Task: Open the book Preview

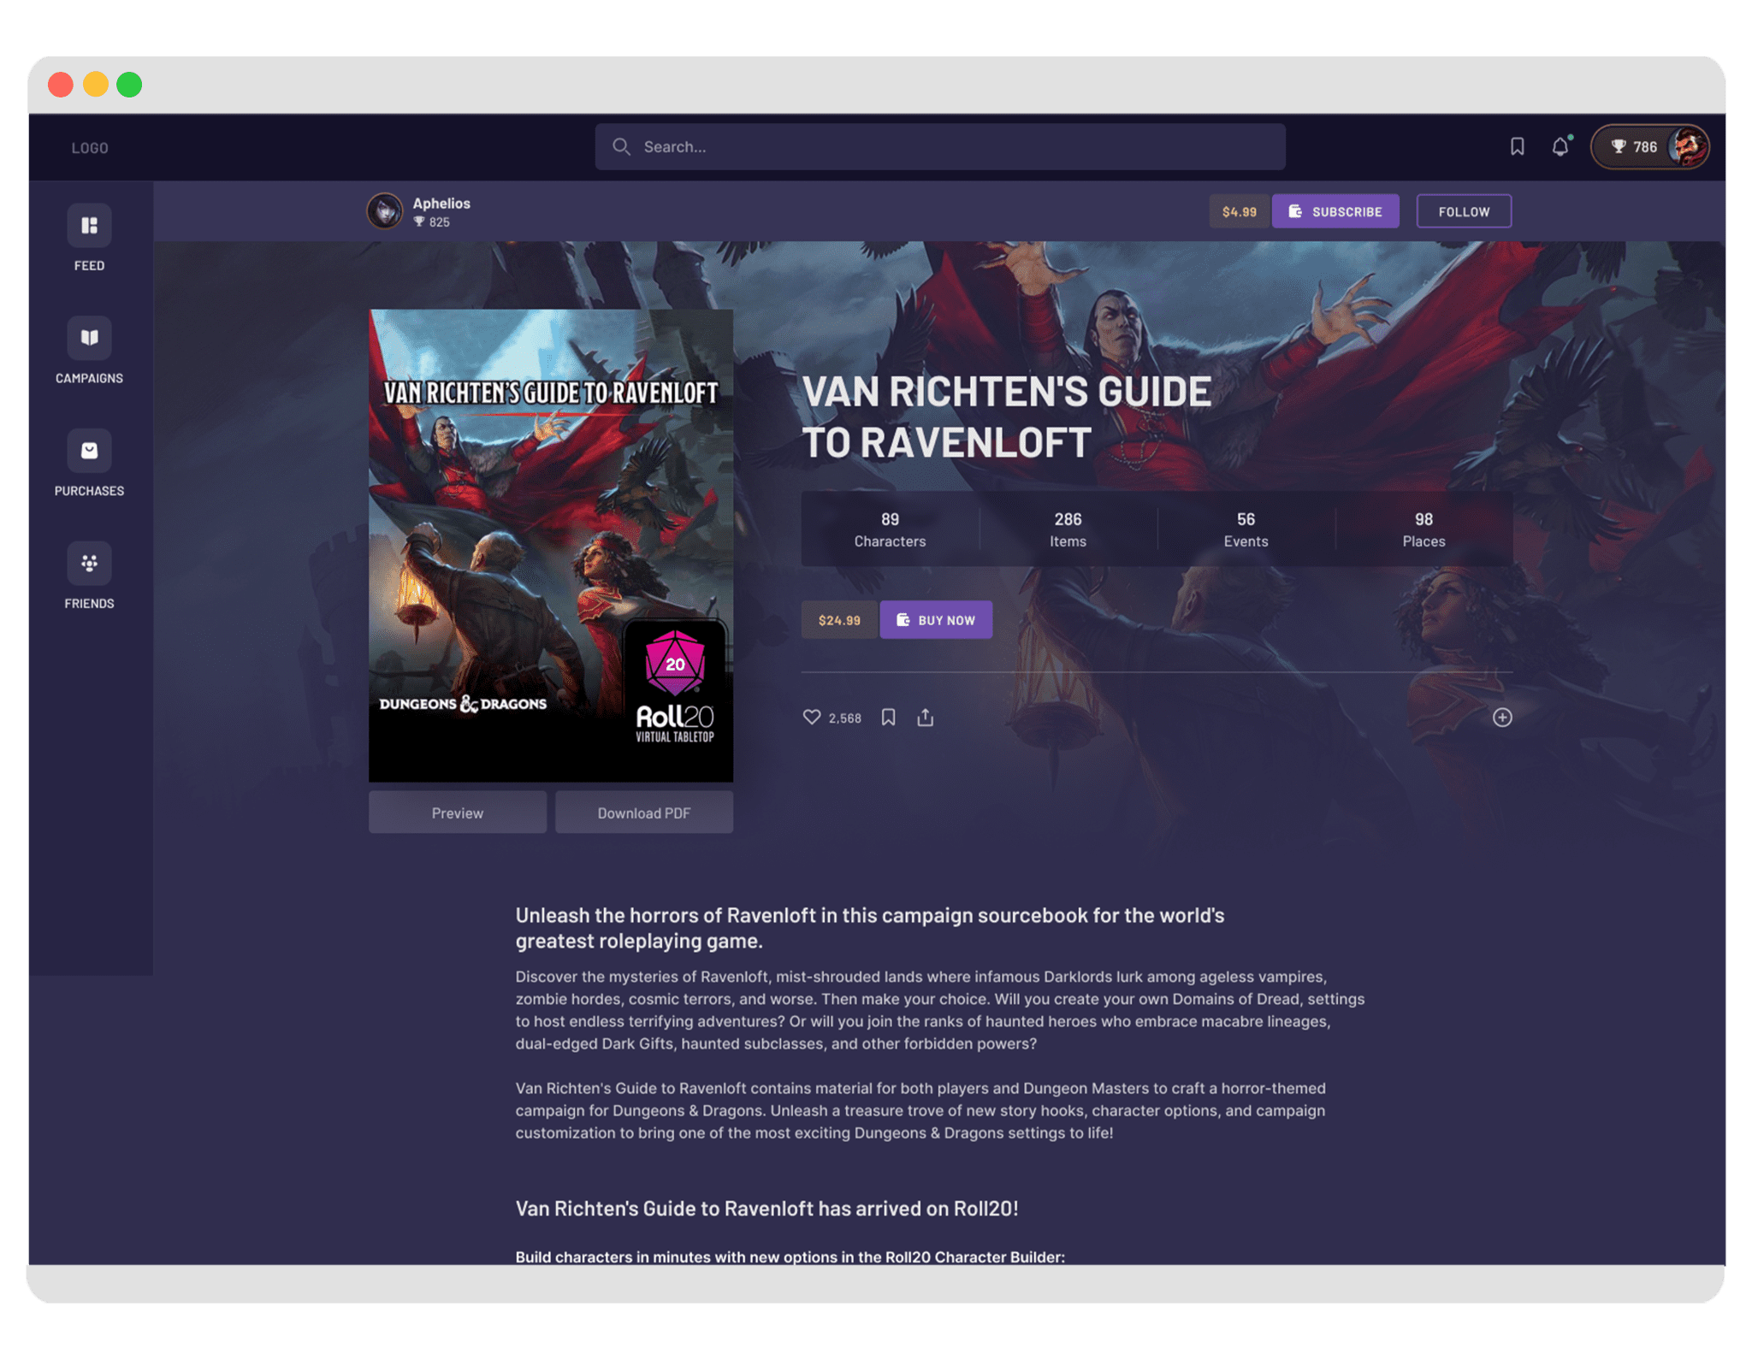Action: point(458,812)
